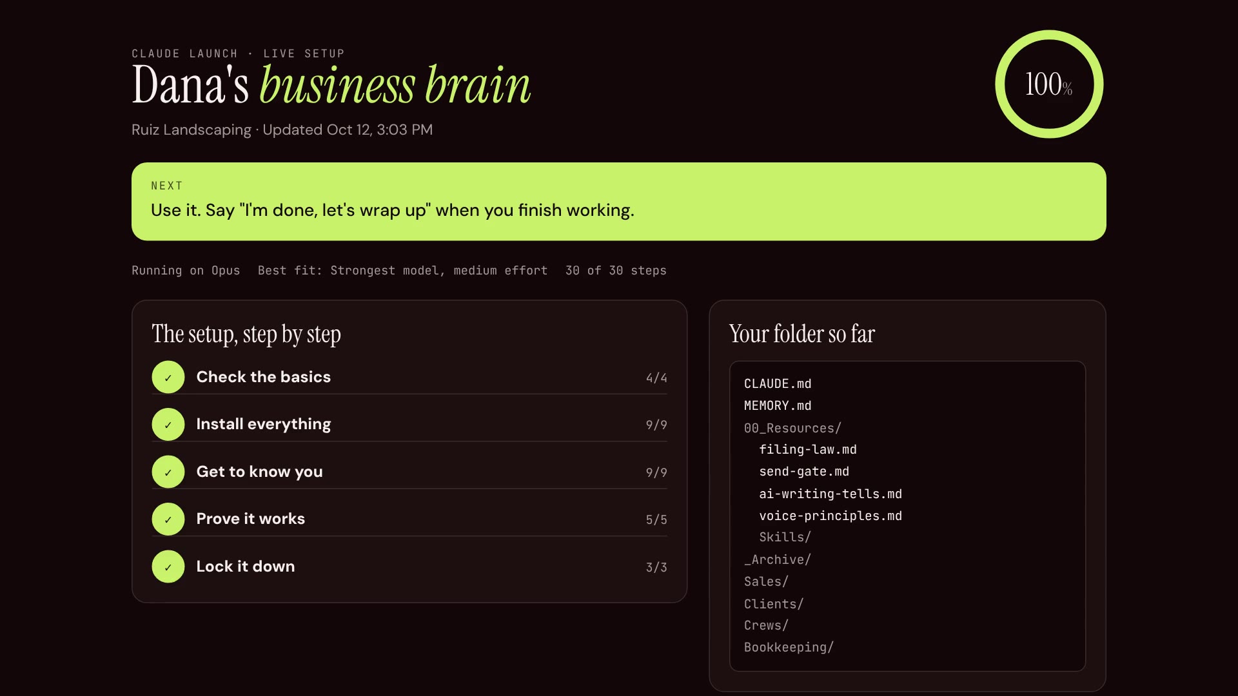The height and width of the screenshot is (696, 1238).
Task: Click the 3/3 count for Lock it down
Action: click(x=656, y=567)
